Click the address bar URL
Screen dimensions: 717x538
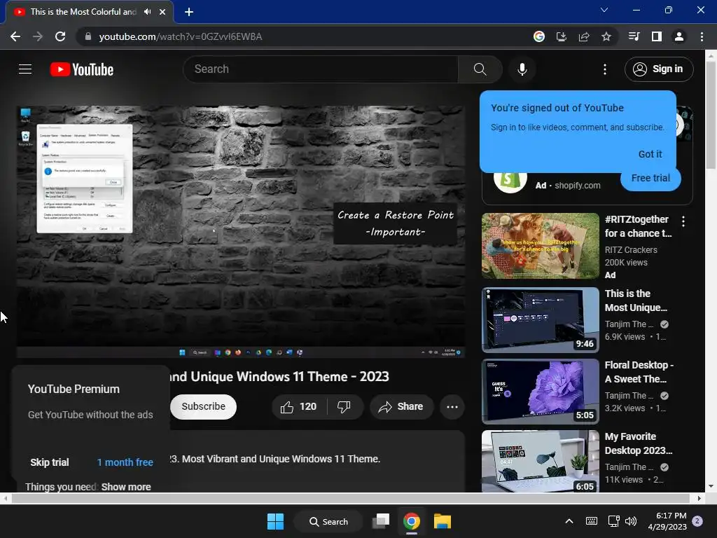click(180, 36)
